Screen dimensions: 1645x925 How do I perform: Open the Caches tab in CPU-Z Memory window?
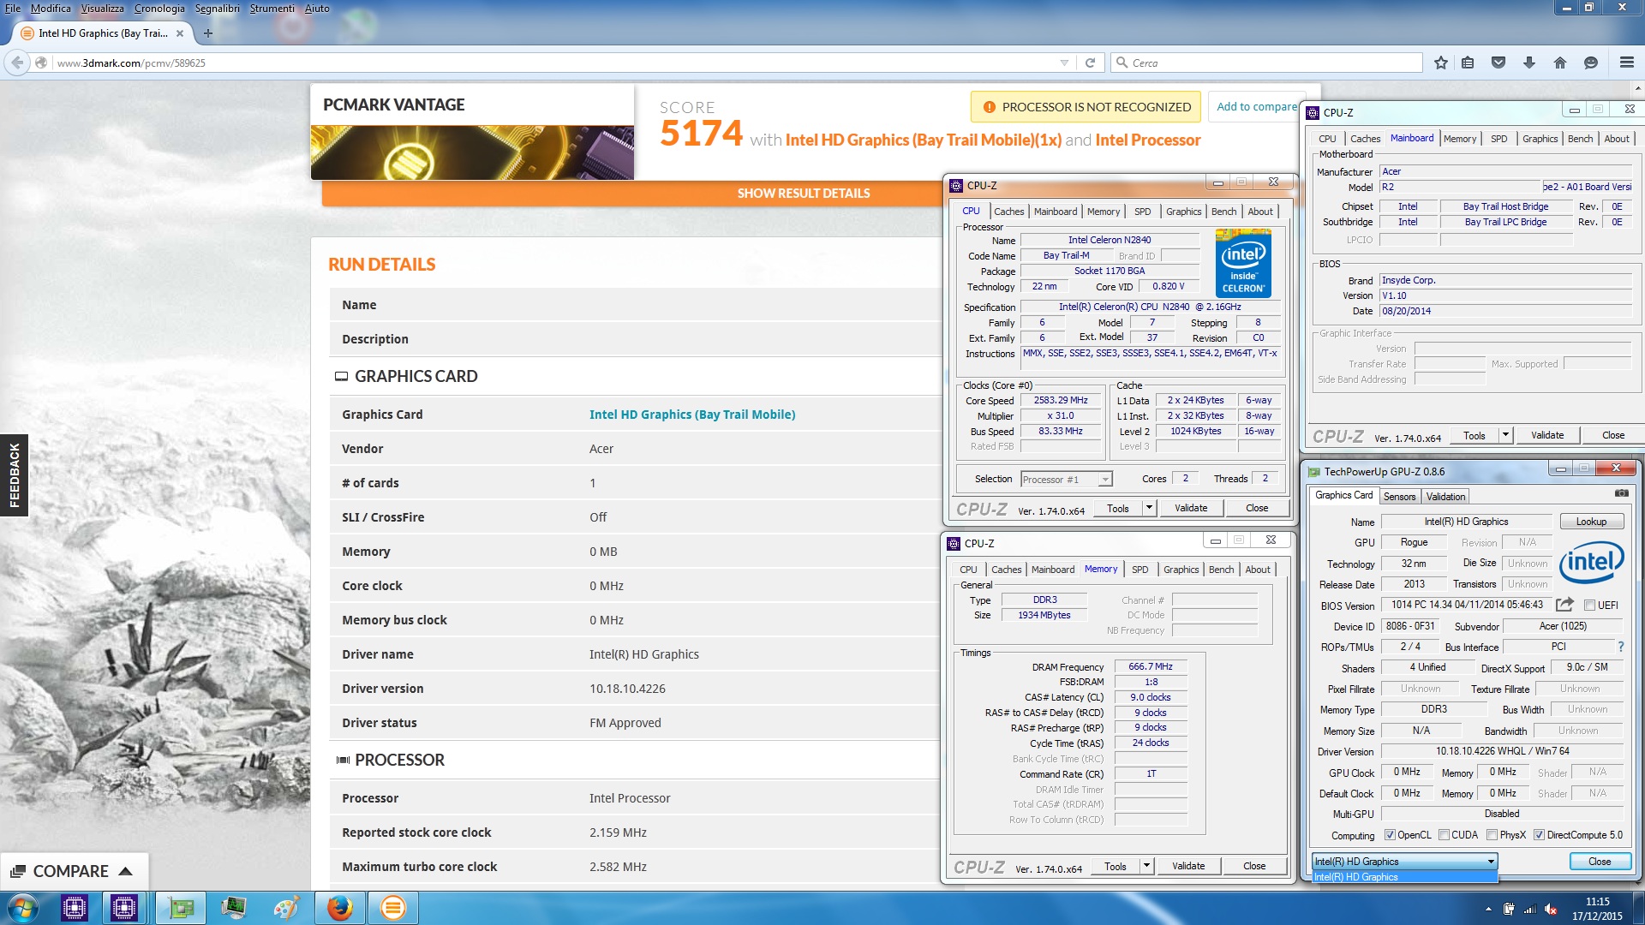[1006, 570]
